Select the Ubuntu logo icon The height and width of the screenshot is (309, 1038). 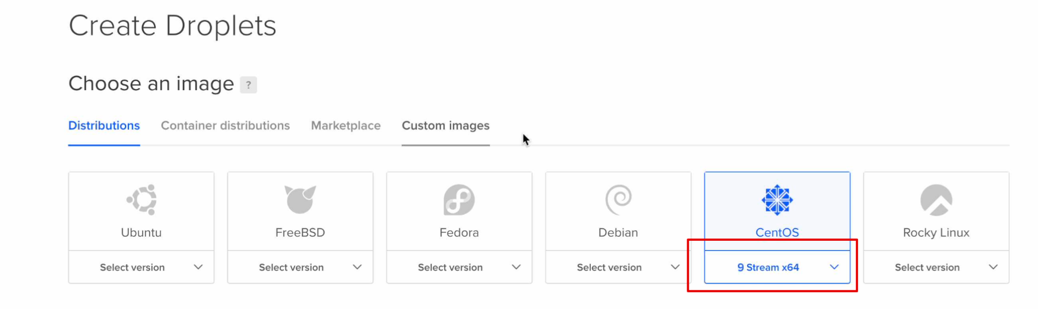[x=142, y=199]
